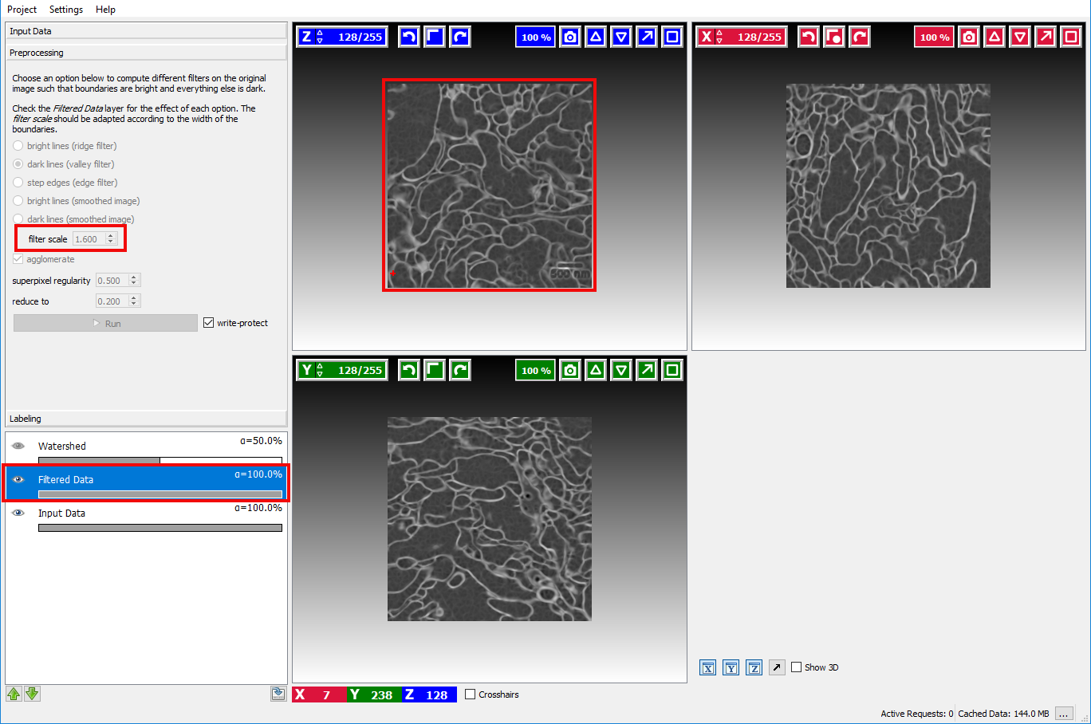Toggle the Y slice button near Show 3D
This screenshot has height=724, width=1091.
click(x=731, y=667)
